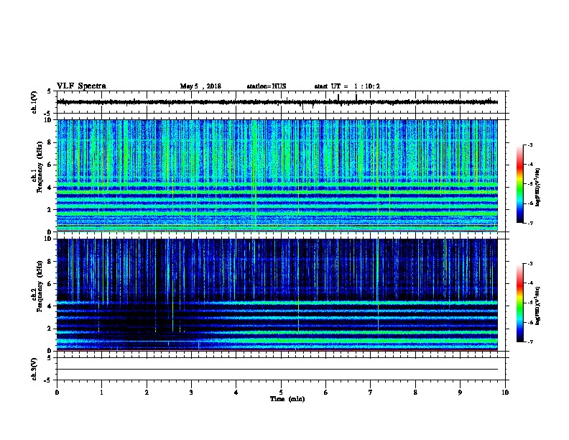Click the "-7" tick on ch.2 colorbar
The image size is (569, 440).
[x=530, y=342]
